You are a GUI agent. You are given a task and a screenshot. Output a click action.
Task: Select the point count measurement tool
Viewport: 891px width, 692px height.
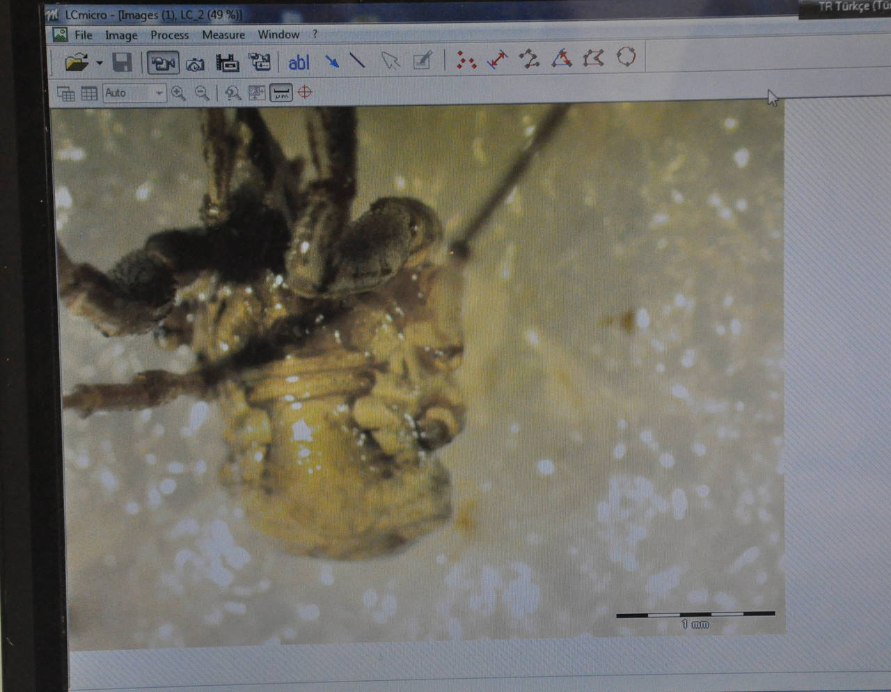pyautogui.click(x=466, y=61)
